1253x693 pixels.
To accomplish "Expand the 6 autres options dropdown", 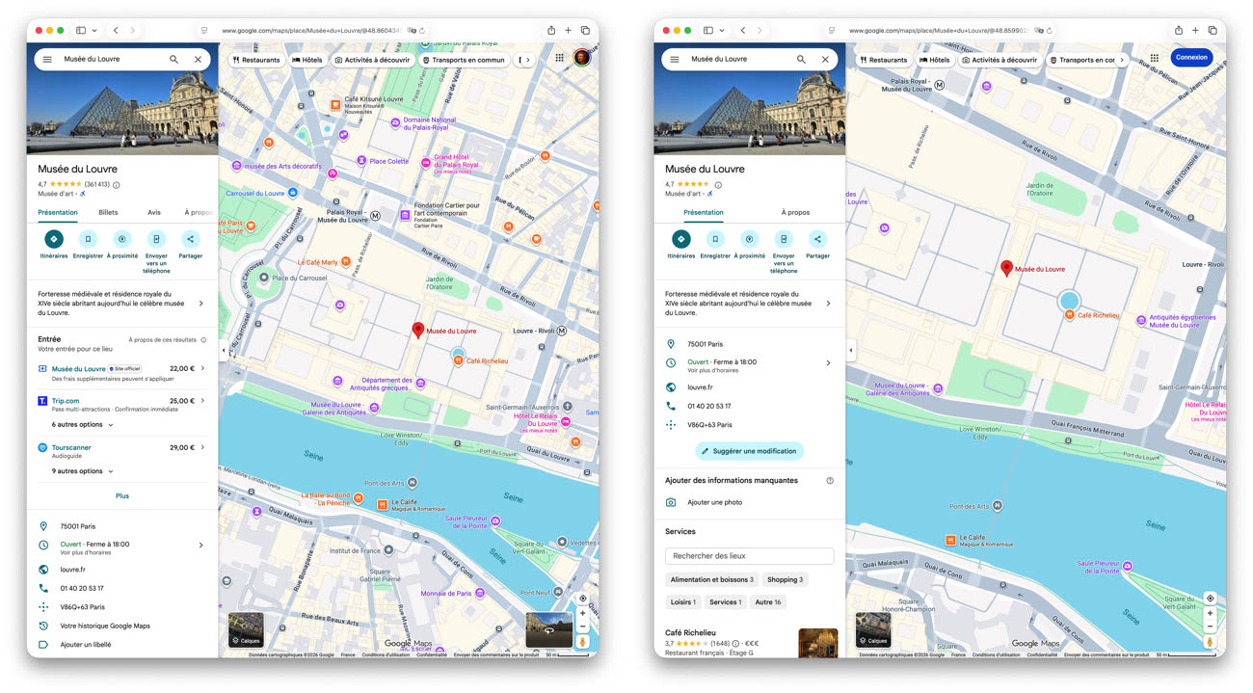I will pyautogui.click(x=83, y=424).
